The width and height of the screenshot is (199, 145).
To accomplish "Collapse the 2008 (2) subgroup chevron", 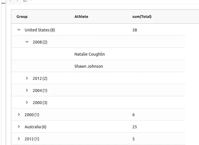I will [27, 42].
